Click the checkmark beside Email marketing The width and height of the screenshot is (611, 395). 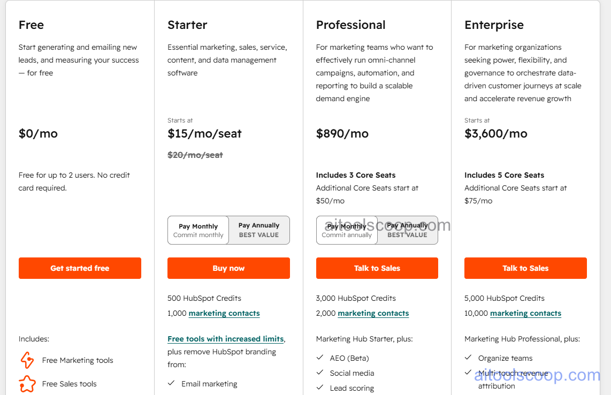[171, 383]
